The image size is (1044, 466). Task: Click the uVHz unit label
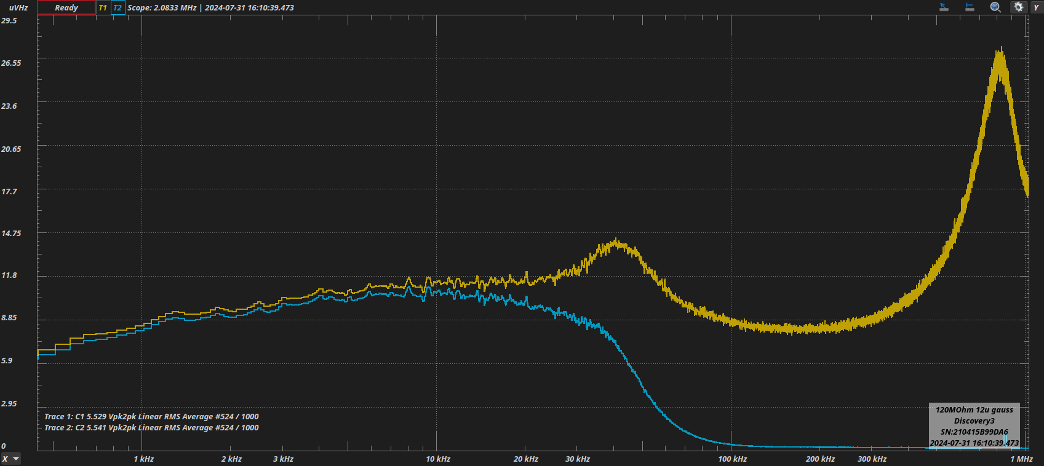(18, 8)
